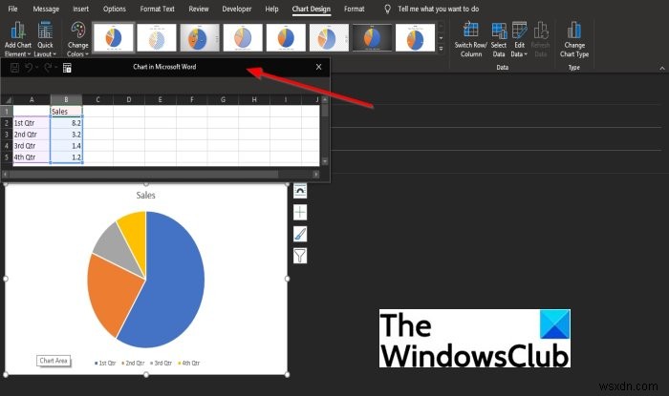The image size is (669, 396).
Task: Open the Format tab
Action: pyautogui.click(x=355, y=9)
